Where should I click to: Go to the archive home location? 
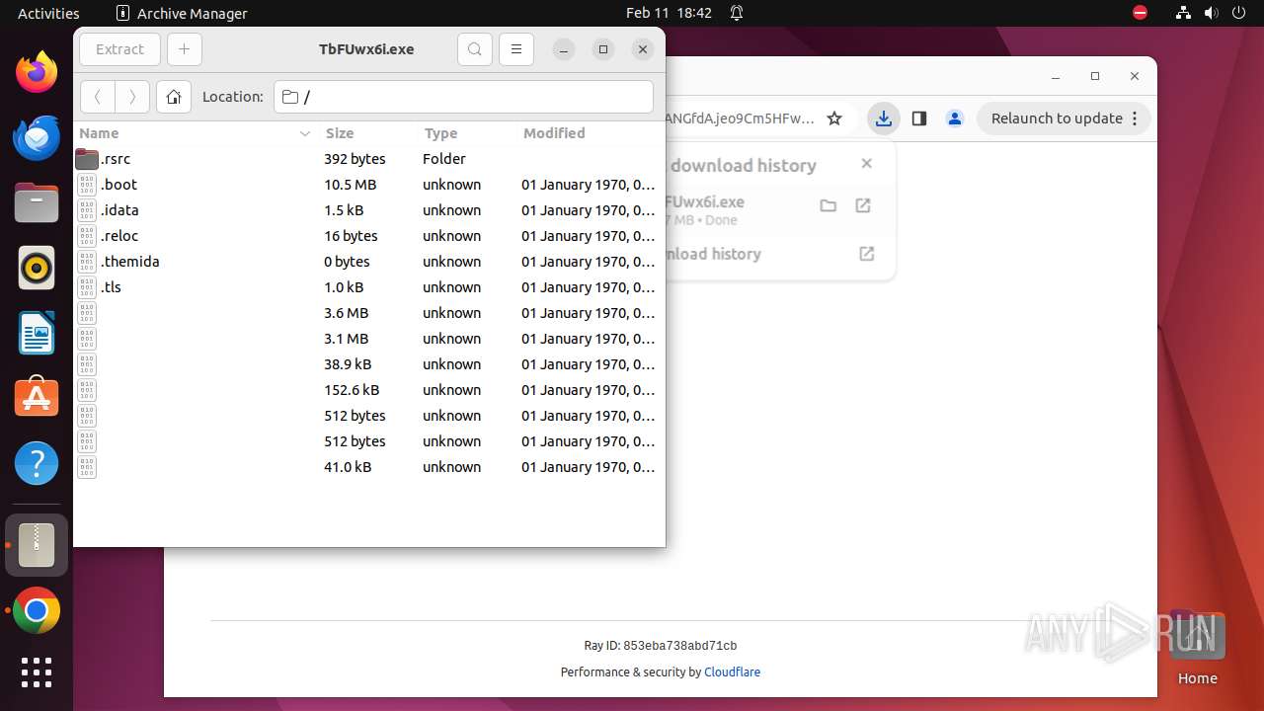point(174,97)
